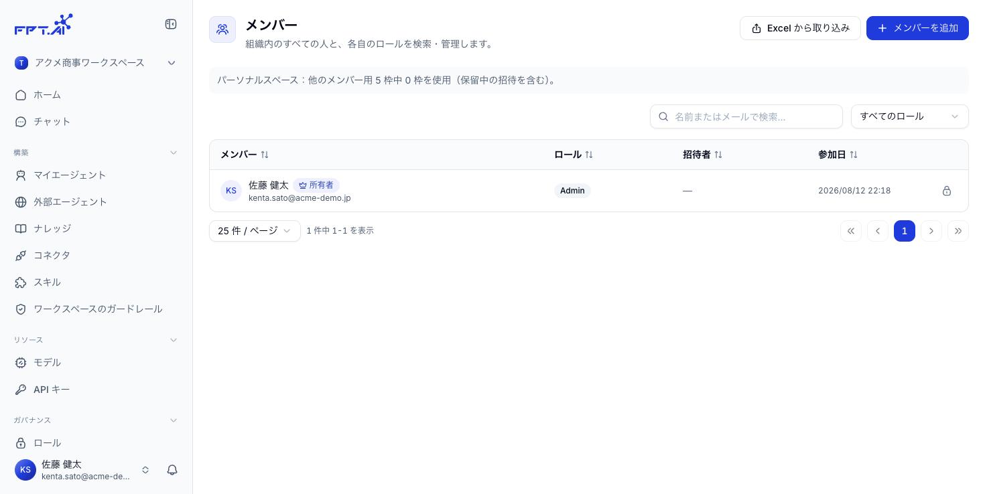The height and width of the screenshot is (494, 985).
Task: Open アクメ商事ワークスペース workspace switcher
Action: [x=96, y=63]
